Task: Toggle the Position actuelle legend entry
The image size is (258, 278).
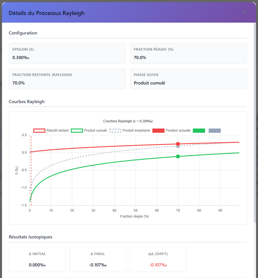Action: [x=171, y=131]
